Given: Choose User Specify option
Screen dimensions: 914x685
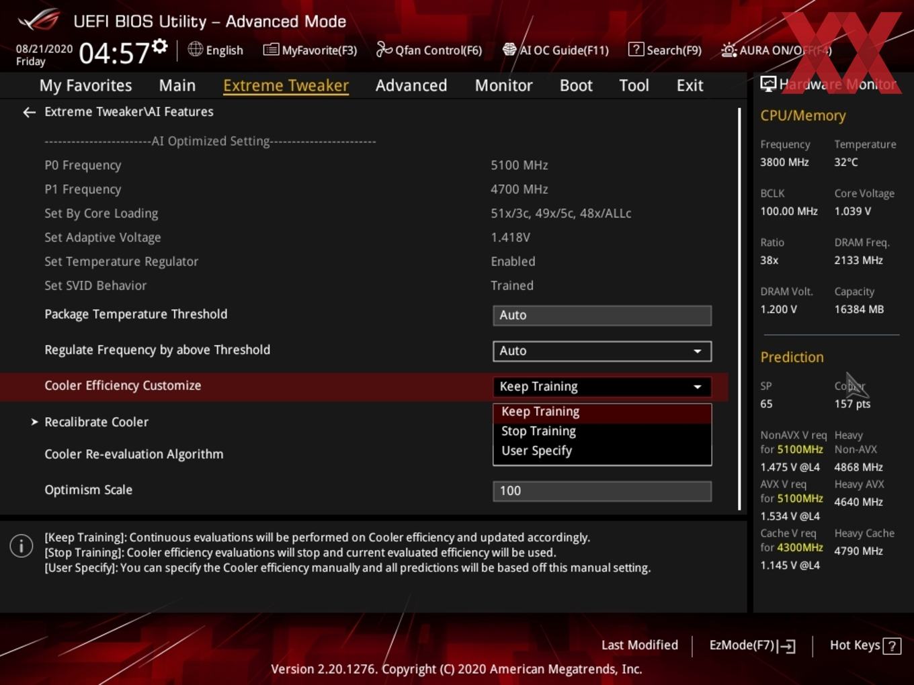Looking at the screenshot, I should 602,451.
